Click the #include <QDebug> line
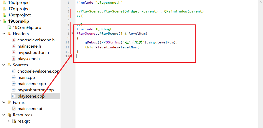 click(x=94, y=29)
